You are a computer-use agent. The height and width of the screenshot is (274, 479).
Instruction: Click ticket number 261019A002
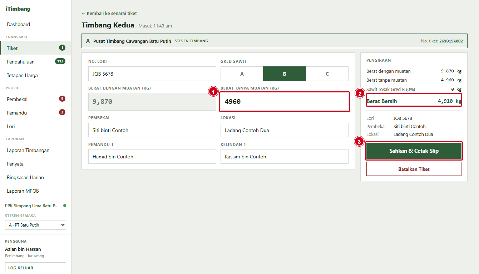tap(451, 41)
